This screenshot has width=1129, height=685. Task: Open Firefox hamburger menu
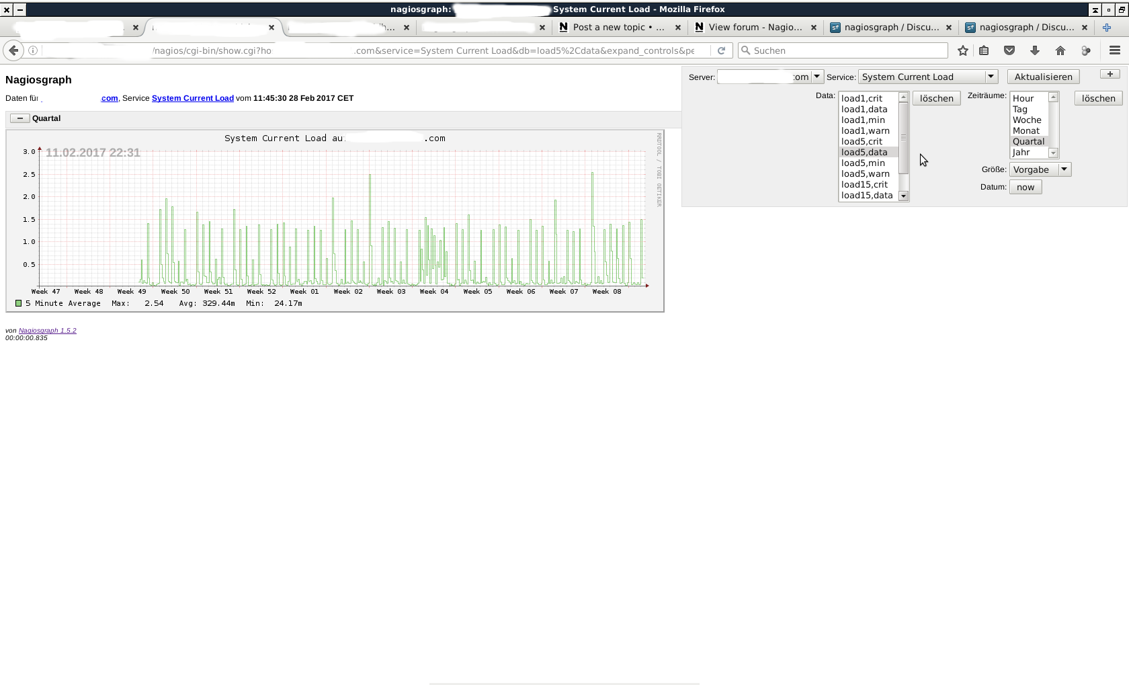(1114, 50)
